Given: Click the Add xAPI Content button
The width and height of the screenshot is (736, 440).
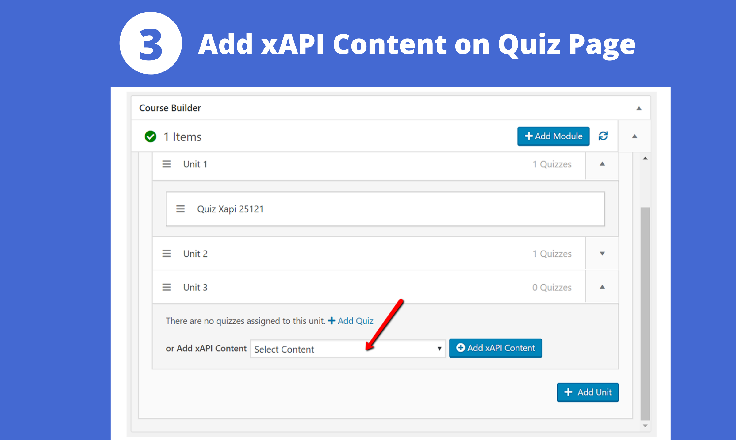Looking at the screenshot, I should [496, 348].
